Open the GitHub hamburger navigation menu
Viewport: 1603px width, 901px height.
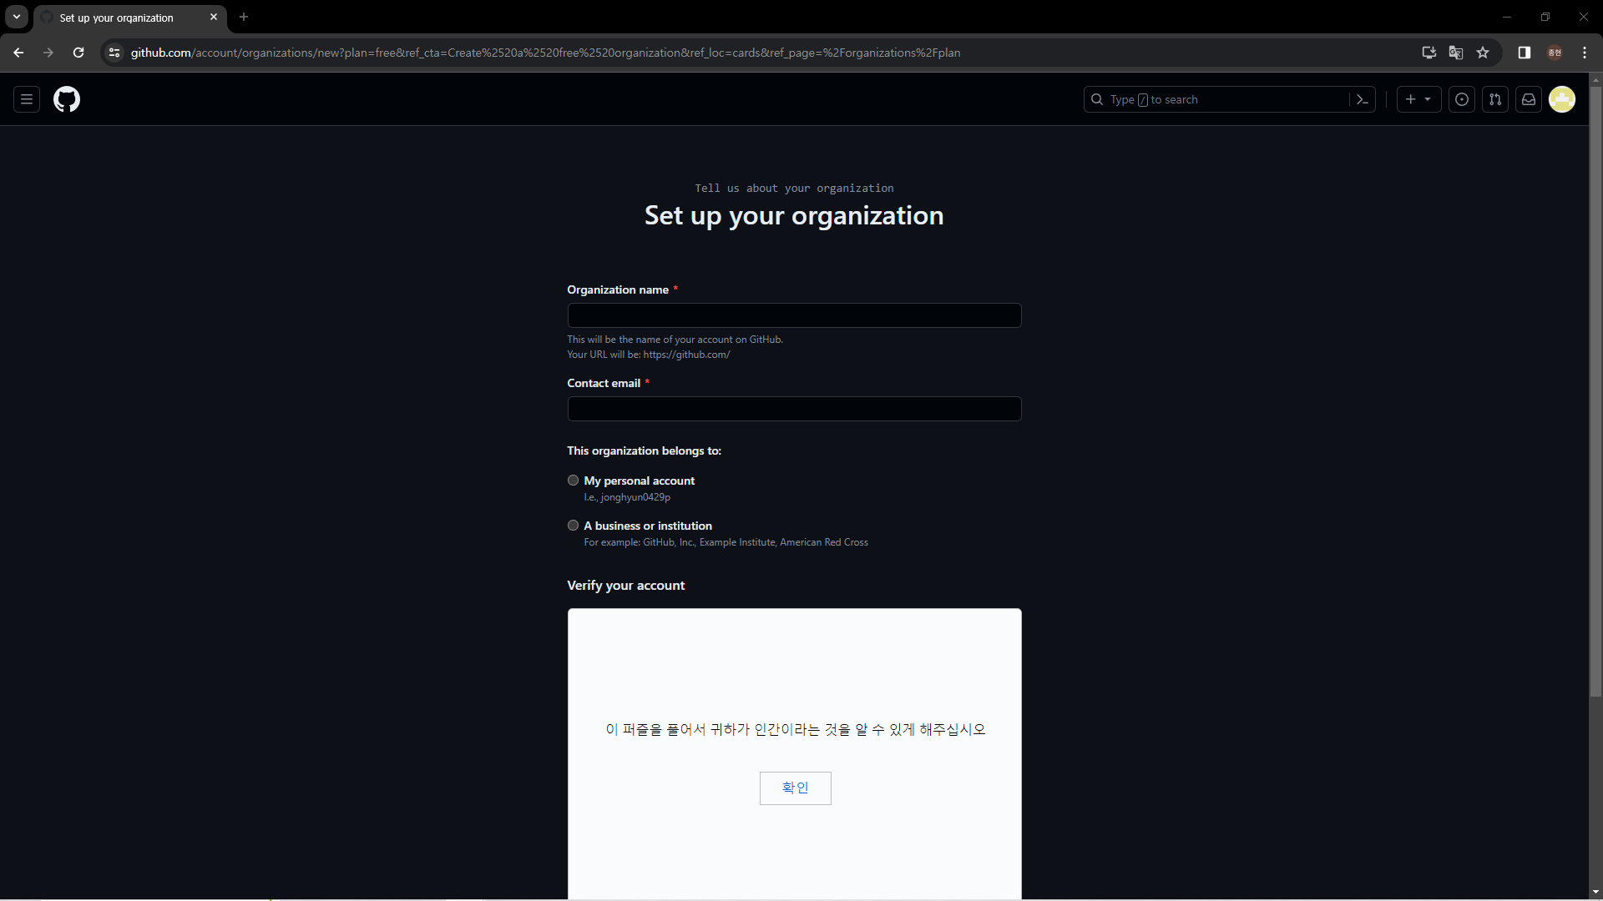click(27, 99)
